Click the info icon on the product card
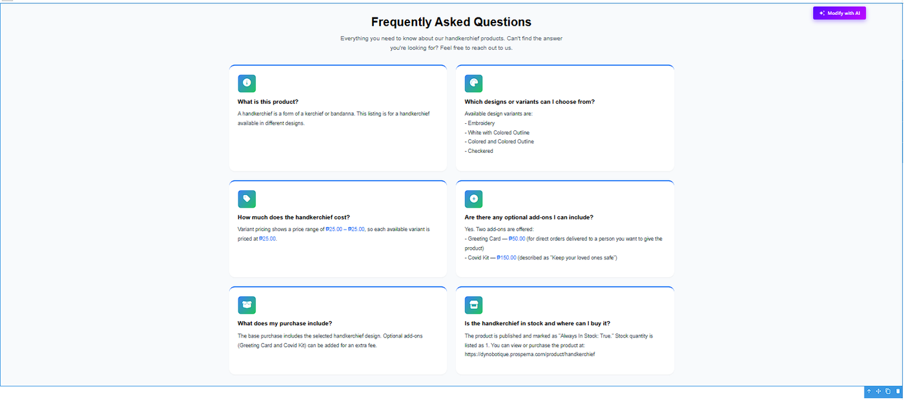 247,83
